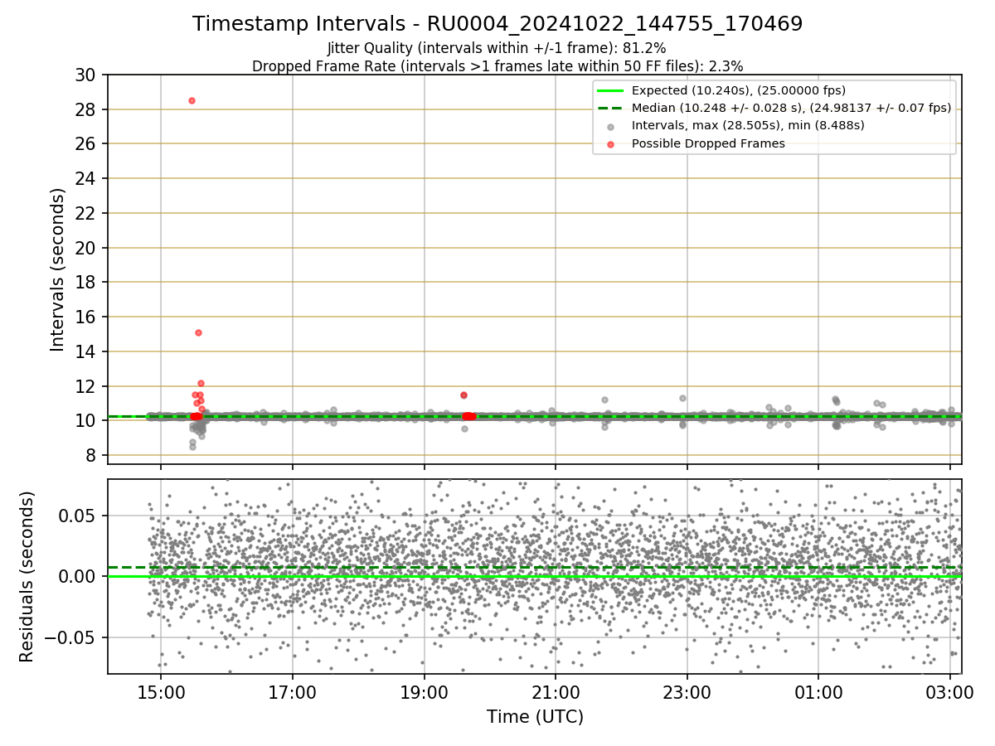Select the 'Jitter Quality' 81.2% subtitle line
The width and height of the screenshot is (995, 746).
(x=497, y=48)
